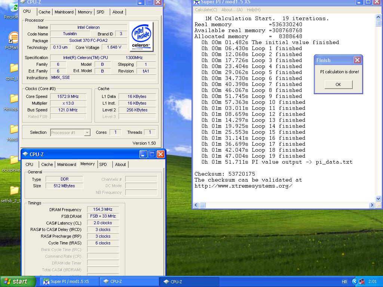The image size is (383, 287).
Task: Open About tab in upper CPU-Z window
Action: [x=118, y=12]
